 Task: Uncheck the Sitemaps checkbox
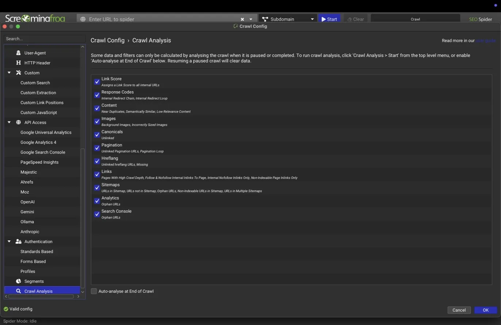(97, 187)
